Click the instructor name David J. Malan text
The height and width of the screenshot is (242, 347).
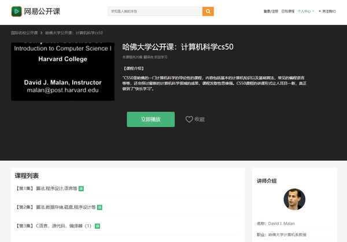281,224
